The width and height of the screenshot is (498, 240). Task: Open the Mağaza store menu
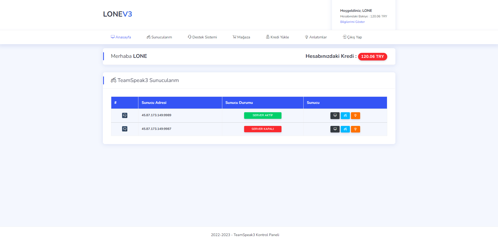click(241, 37)
